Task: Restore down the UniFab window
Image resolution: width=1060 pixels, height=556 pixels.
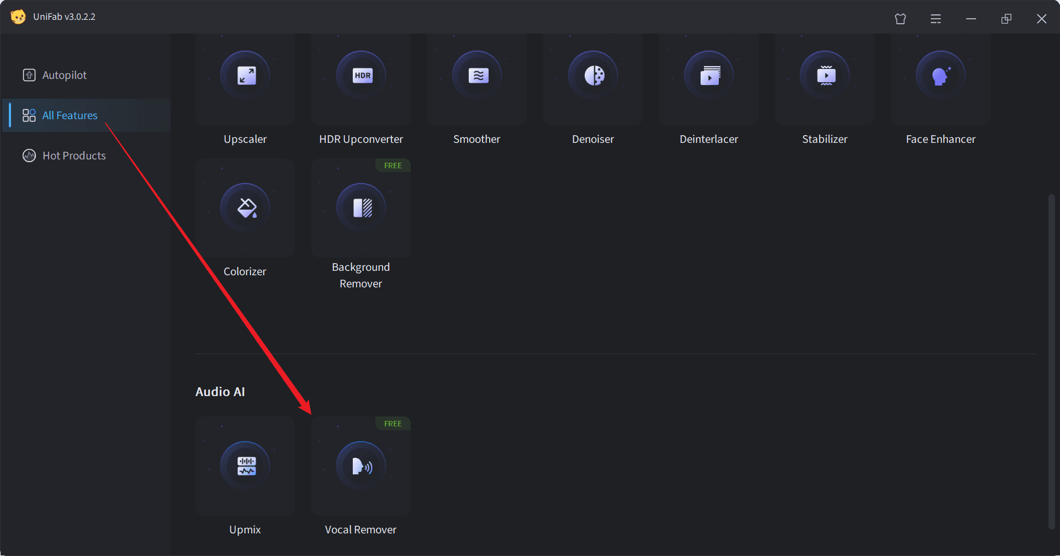Action: (1006, 19)
